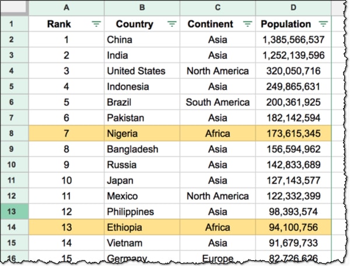350x266 pixels.
Task: Select the South America continent cell
Action: coord(218,102)
